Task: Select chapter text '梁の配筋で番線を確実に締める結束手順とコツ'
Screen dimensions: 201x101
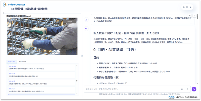Action: pos(24,76)
